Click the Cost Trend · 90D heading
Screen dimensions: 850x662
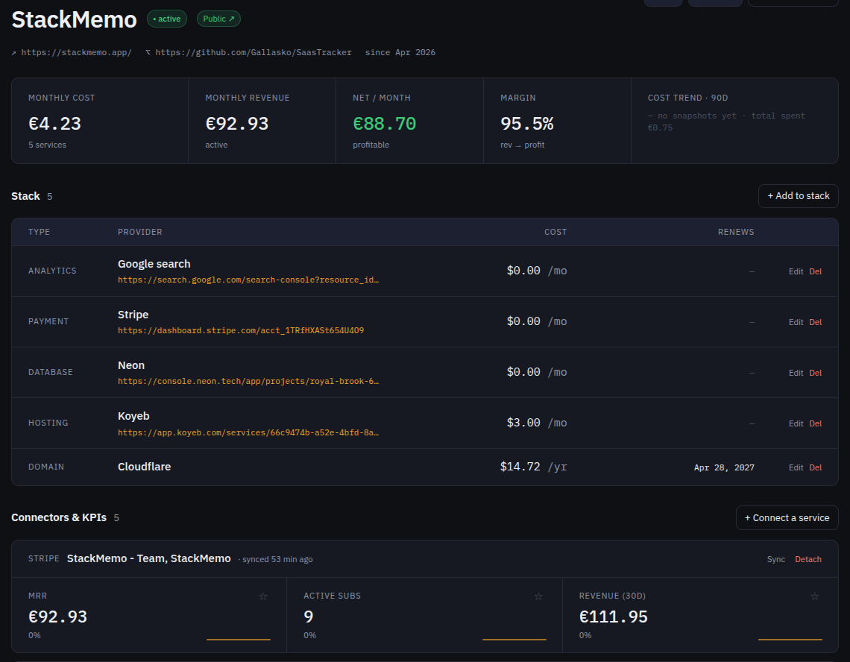point(687,98)
